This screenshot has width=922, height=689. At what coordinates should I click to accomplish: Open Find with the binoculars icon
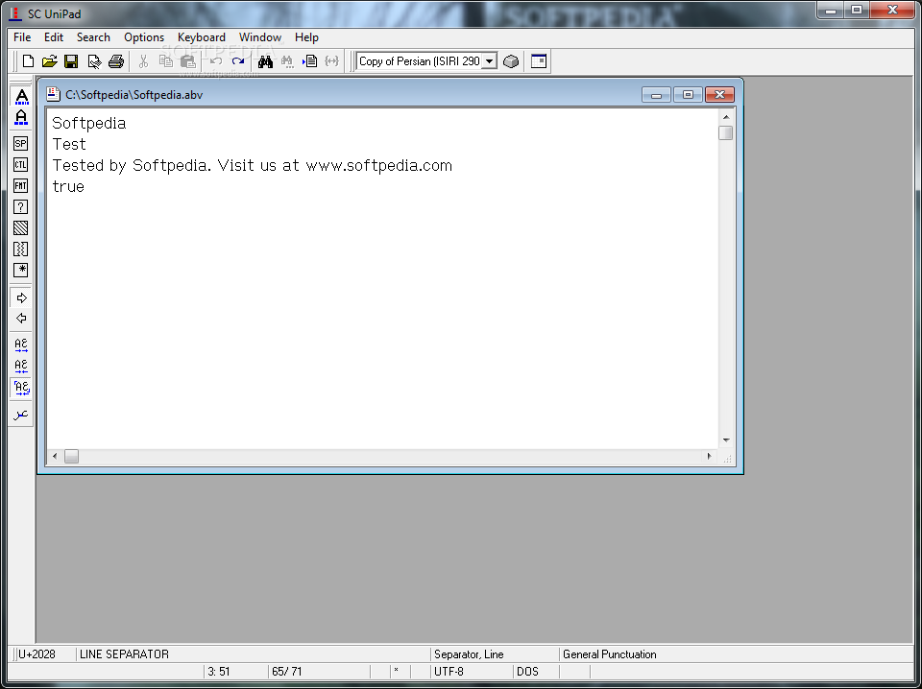pos(265,61)
